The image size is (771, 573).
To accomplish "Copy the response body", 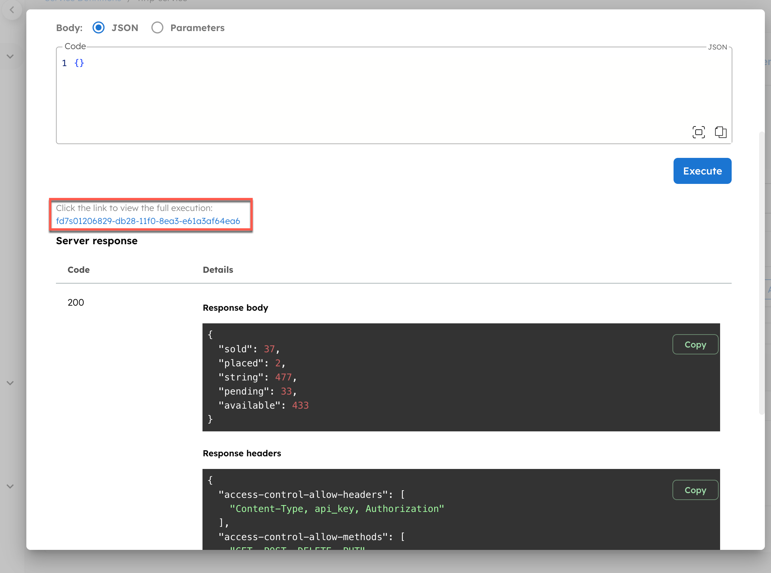I will (695, 344).
